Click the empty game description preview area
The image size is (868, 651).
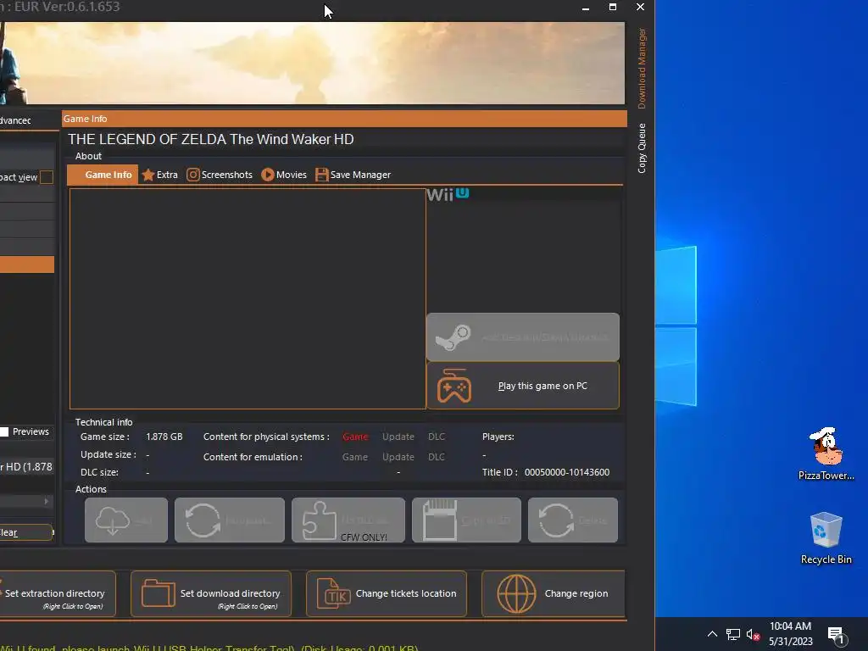point(248,299)
